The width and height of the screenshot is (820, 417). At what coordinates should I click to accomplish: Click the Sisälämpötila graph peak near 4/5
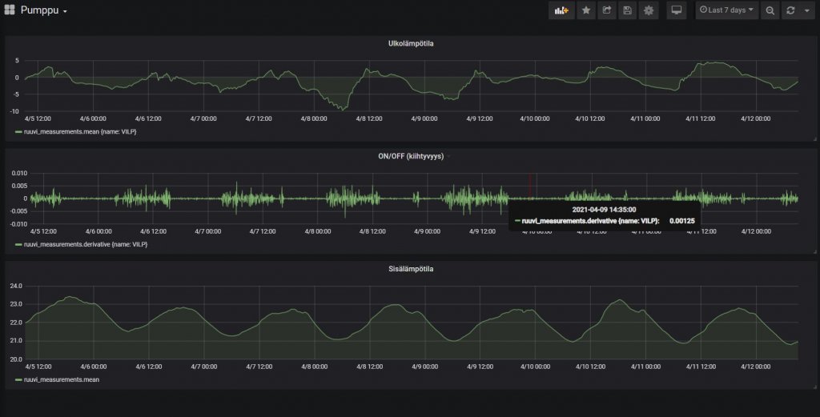(x=70, y=297)
